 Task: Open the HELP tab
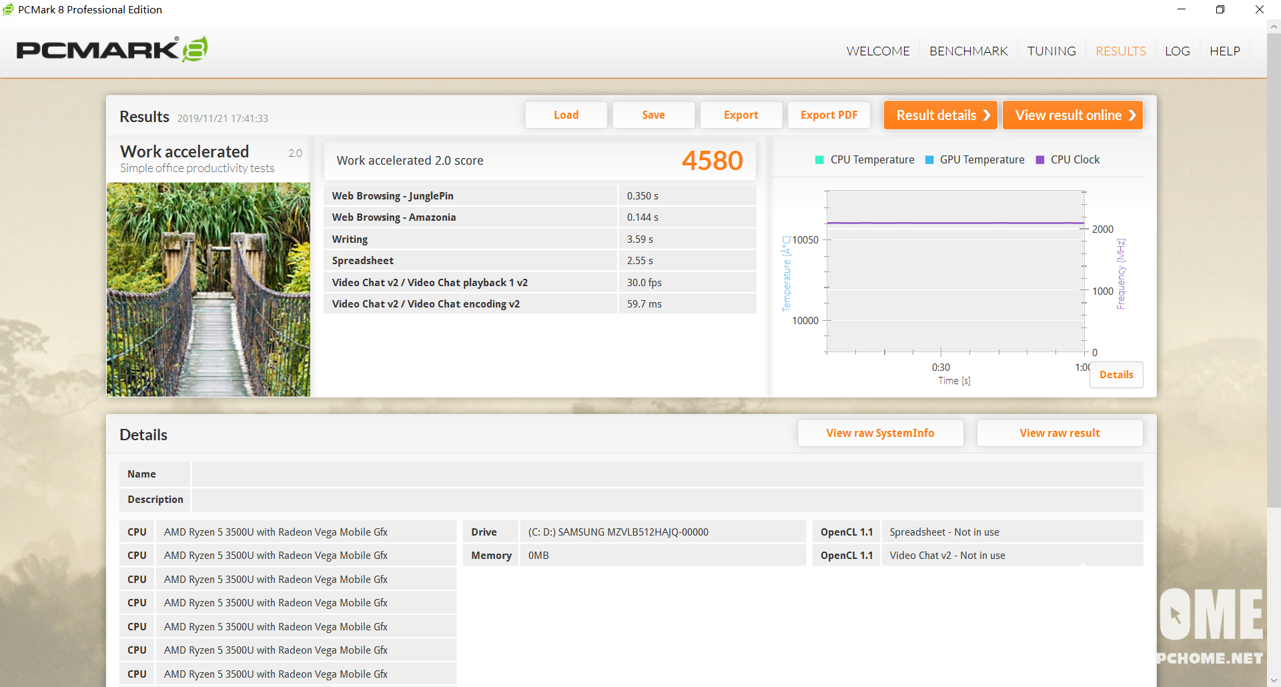[x=1224, y=51]
